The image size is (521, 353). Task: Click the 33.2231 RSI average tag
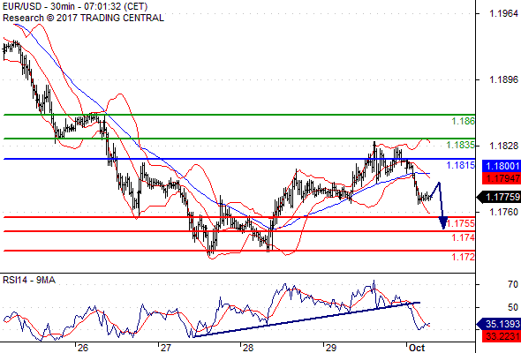tap(502, 336)
